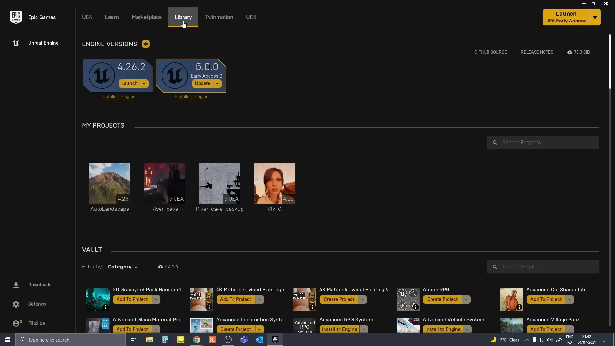Click the Release Notes link
The height and width of the screenshot is (346, 615).
[x=537, y=52]
